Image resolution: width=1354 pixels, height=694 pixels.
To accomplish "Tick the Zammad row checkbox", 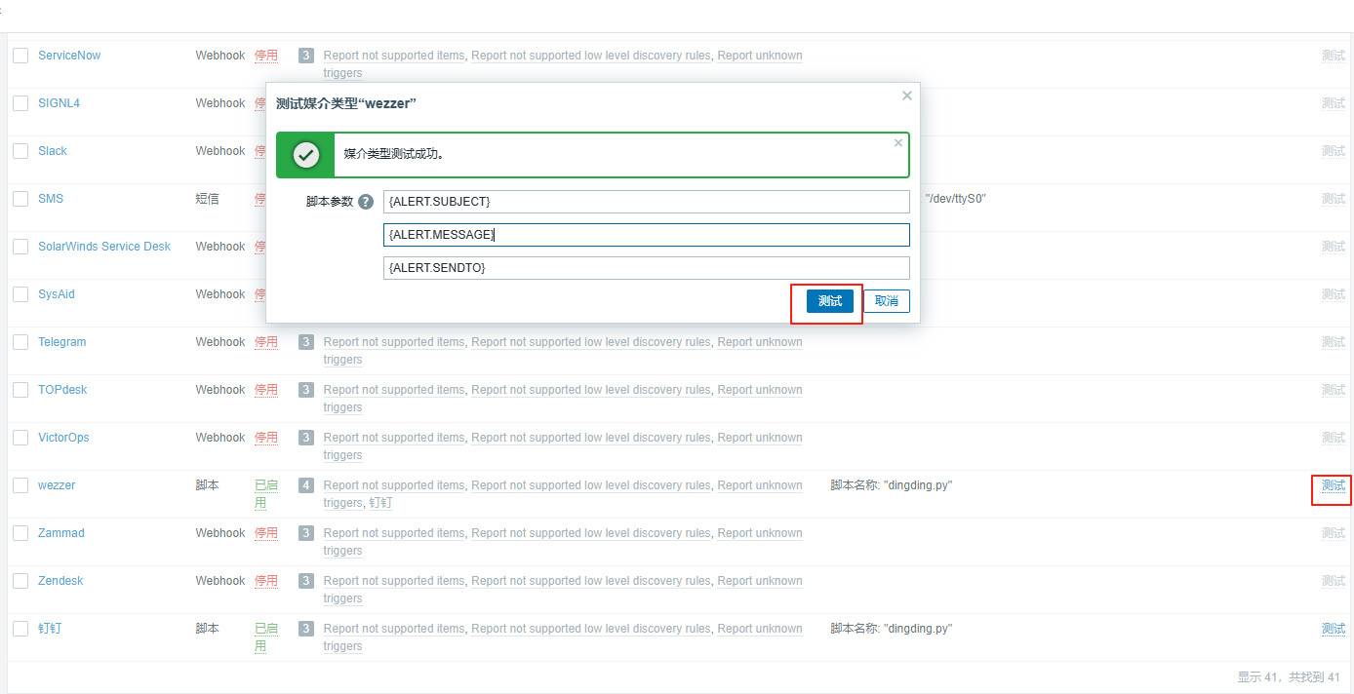I will [x=20, y=533].
